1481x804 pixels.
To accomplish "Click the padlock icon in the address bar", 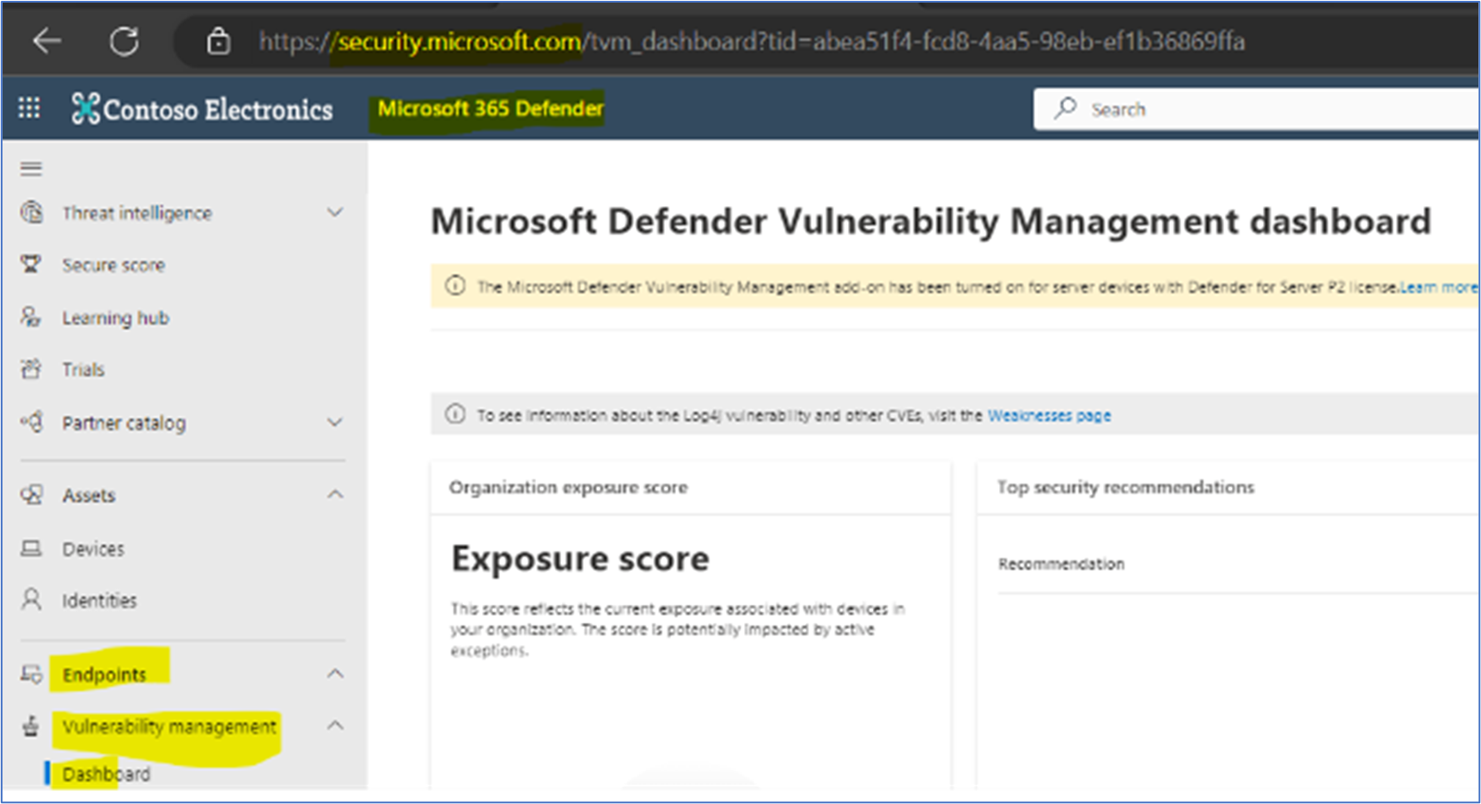I will coord(219,40).
